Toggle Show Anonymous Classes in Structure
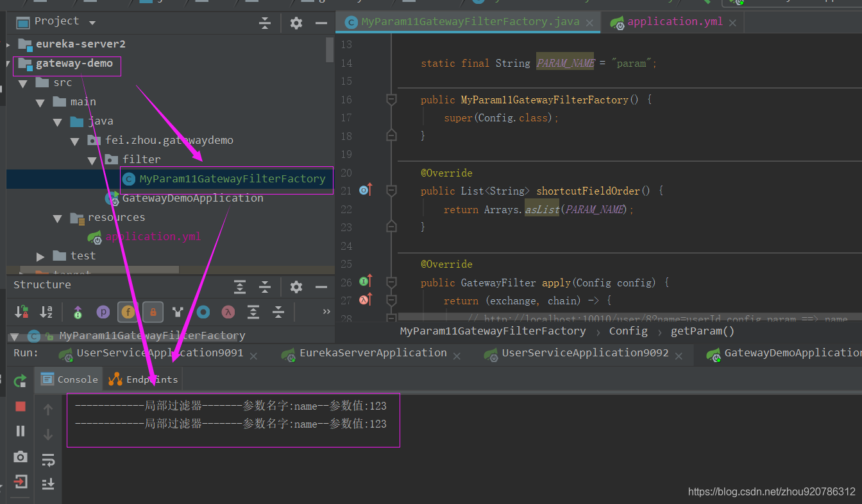 click(x=203, y=312)
